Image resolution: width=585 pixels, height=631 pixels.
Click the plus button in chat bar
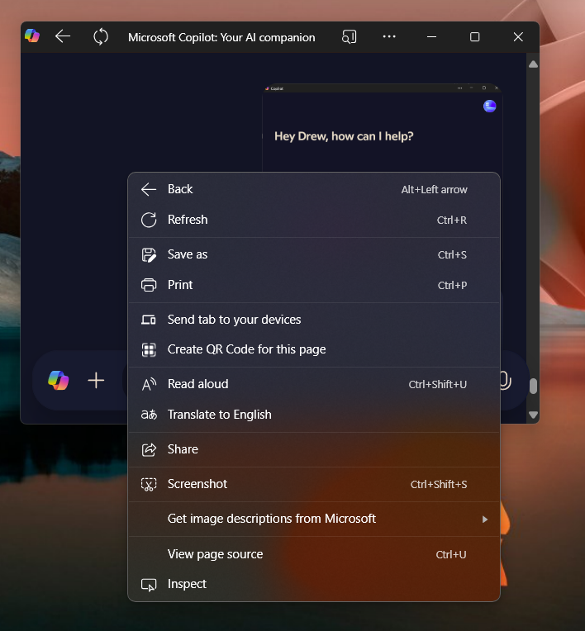[x=96, y=380]
